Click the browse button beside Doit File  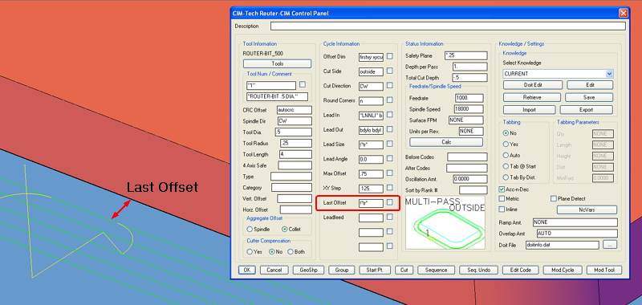[610, 245]
